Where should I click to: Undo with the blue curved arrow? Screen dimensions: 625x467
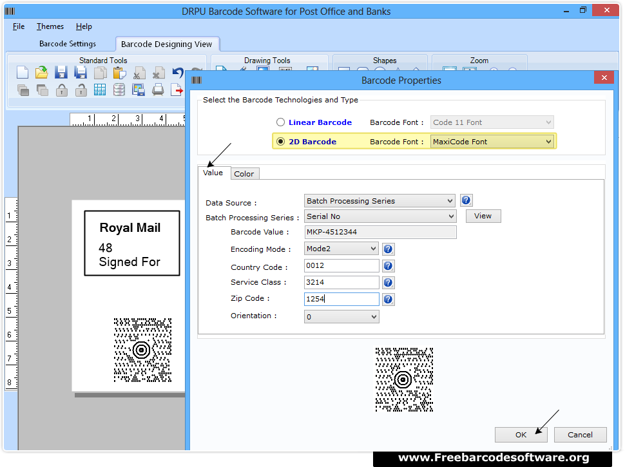pos(177,73)
